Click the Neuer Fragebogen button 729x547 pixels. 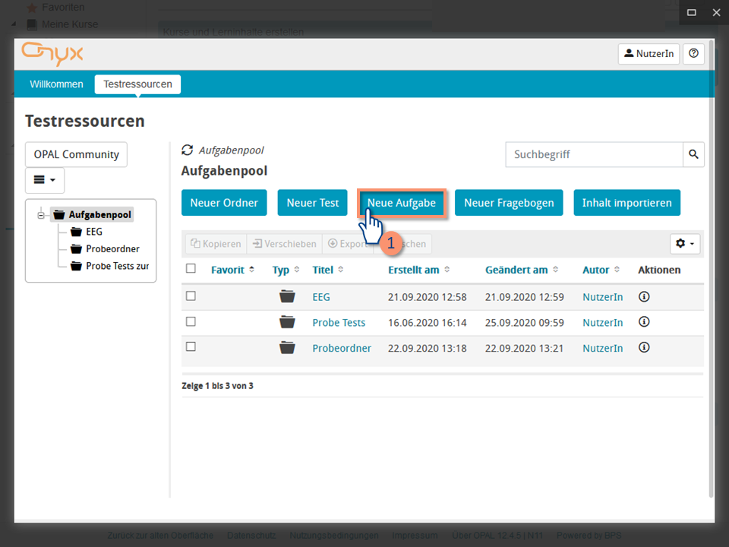pos(509,203)
